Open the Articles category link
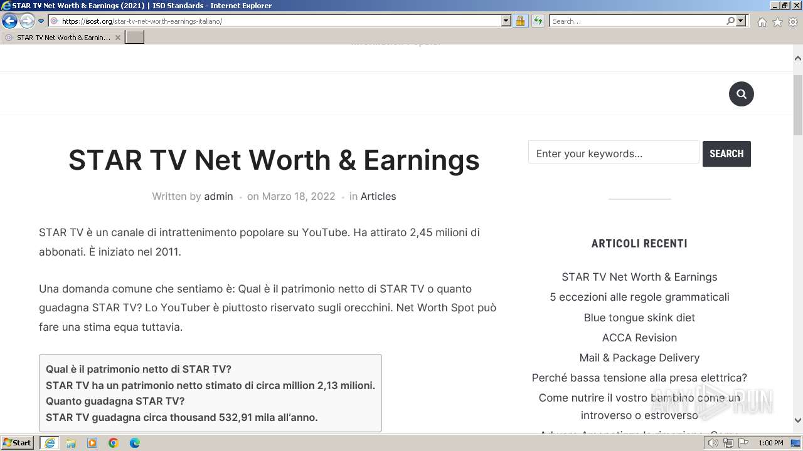 [x=378, y=196]
